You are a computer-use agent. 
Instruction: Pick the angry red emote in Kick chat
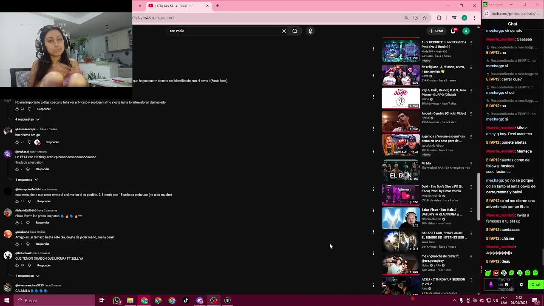(496, 273)
